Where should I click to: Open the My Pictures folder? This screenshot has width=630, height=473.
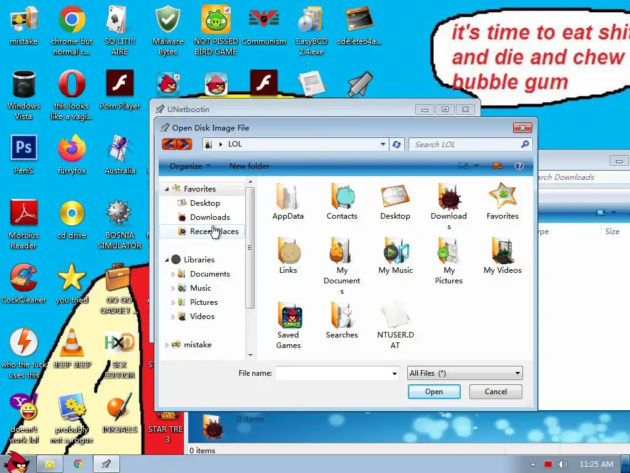click(x=449, y=261)
